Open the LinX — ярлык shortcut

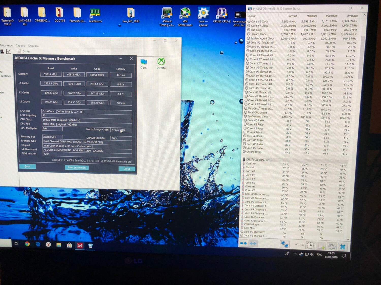(x=203, y=17)
